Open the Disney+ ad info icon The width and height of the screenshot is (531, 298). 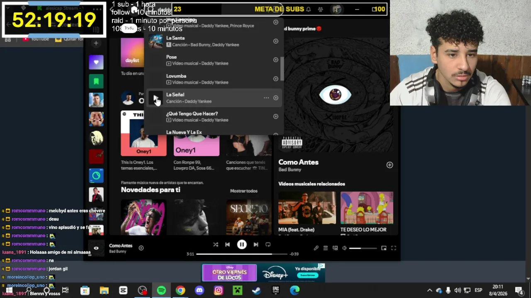[x=322, y=266]
